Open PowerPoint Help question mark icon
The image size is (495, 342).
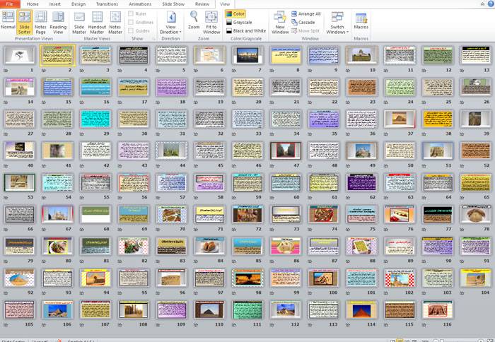[491, 4]
